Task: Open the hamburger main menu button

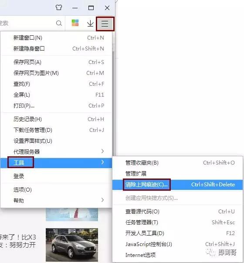Action: pyautogui.click(x=105, y=24)
